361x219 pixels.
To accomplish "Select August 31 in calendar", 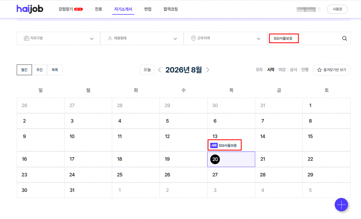I will pyautogui.click(x=88, y=190).
